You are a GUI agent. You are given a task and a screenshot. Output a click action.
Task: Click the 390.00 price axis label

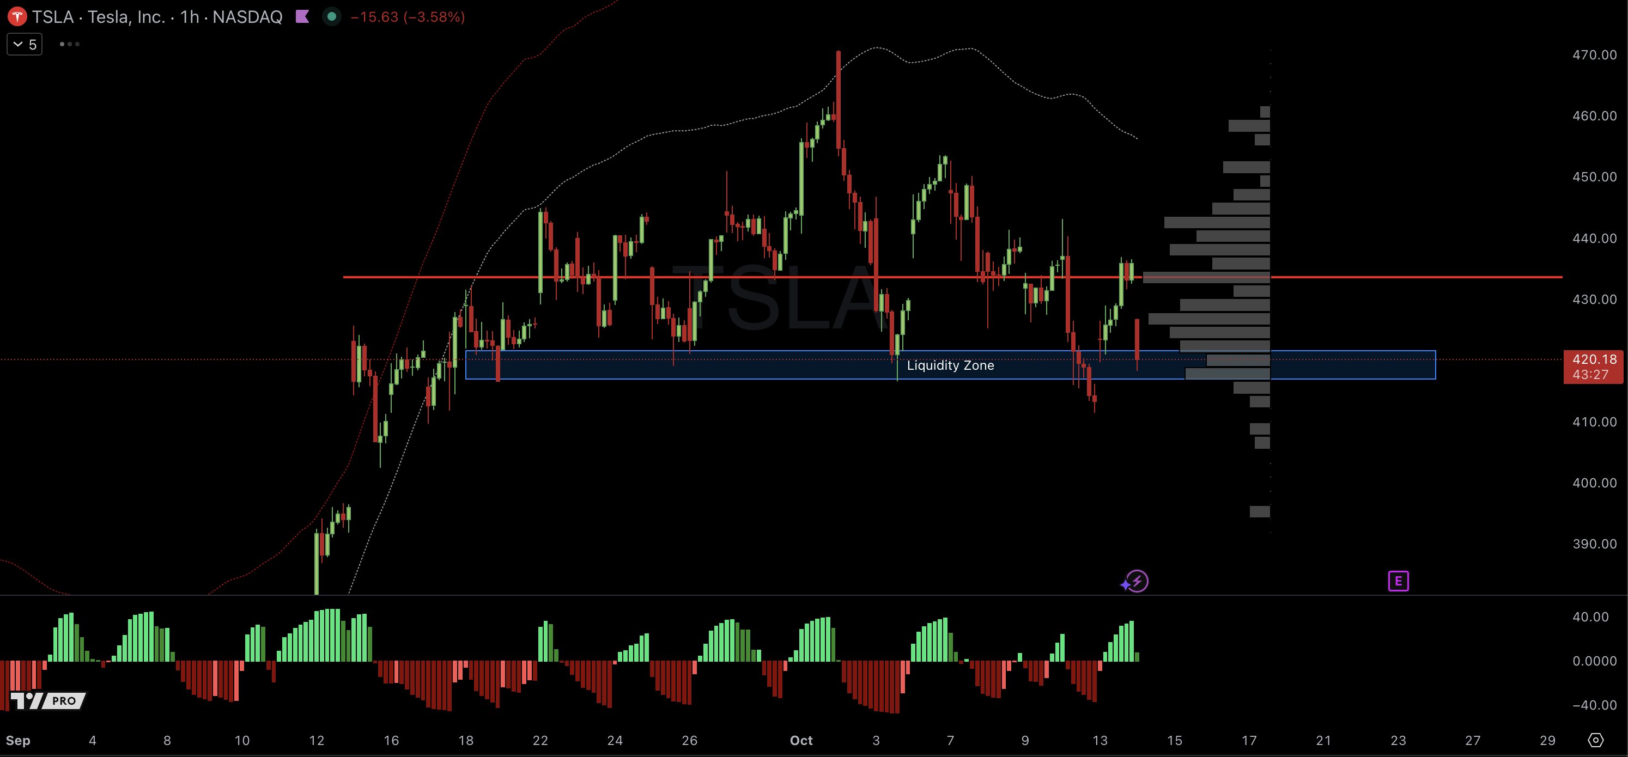[x=1595, y=544]
